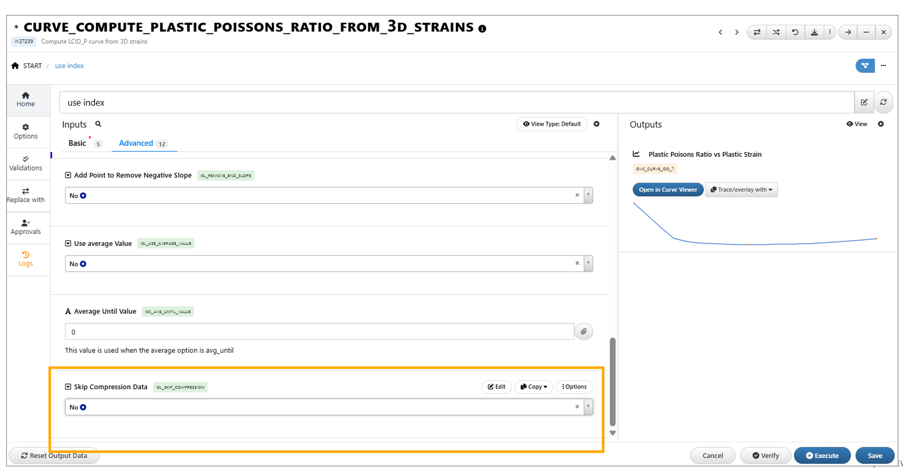Toggle the Outputs View eye button
Viewport: 903px width, 471px height.
pos(857,124)
